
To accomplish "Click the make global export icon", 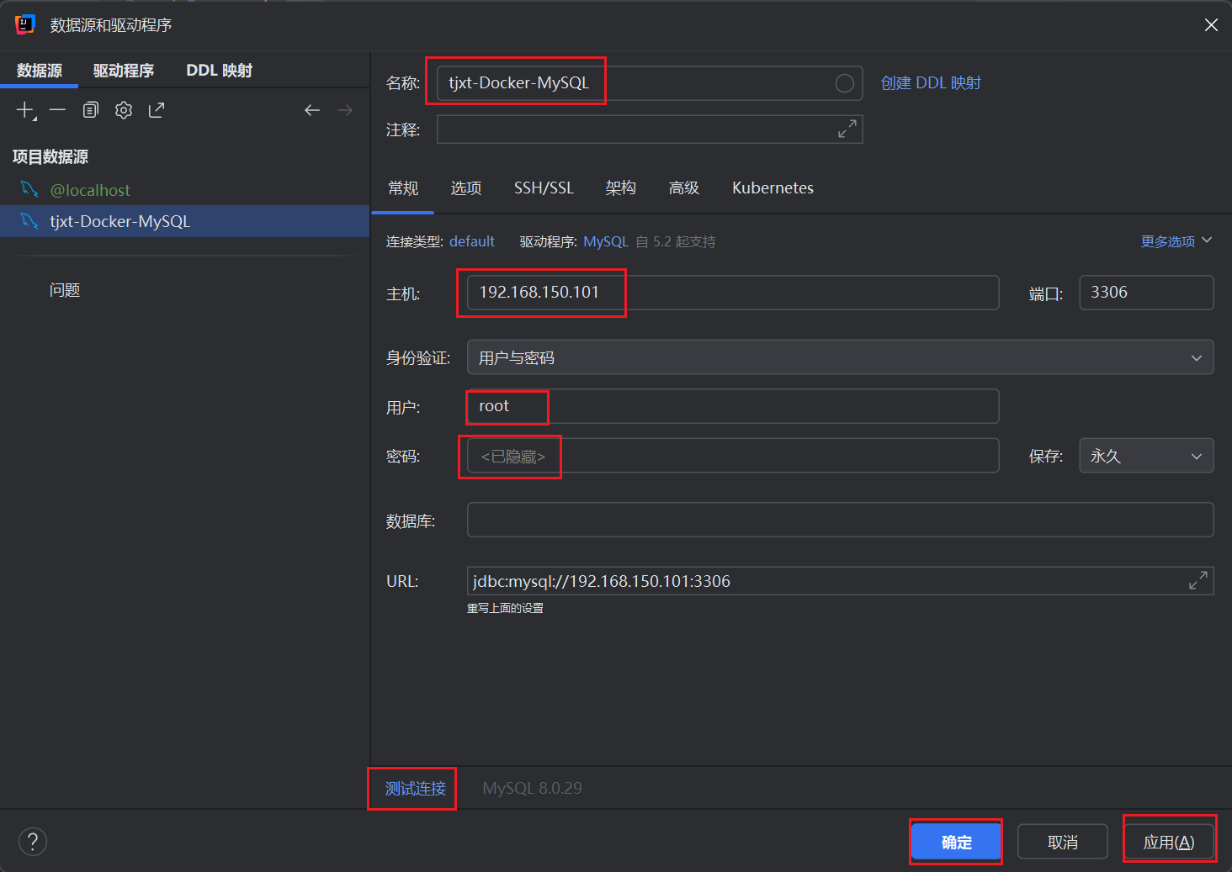I will (157, 110).
